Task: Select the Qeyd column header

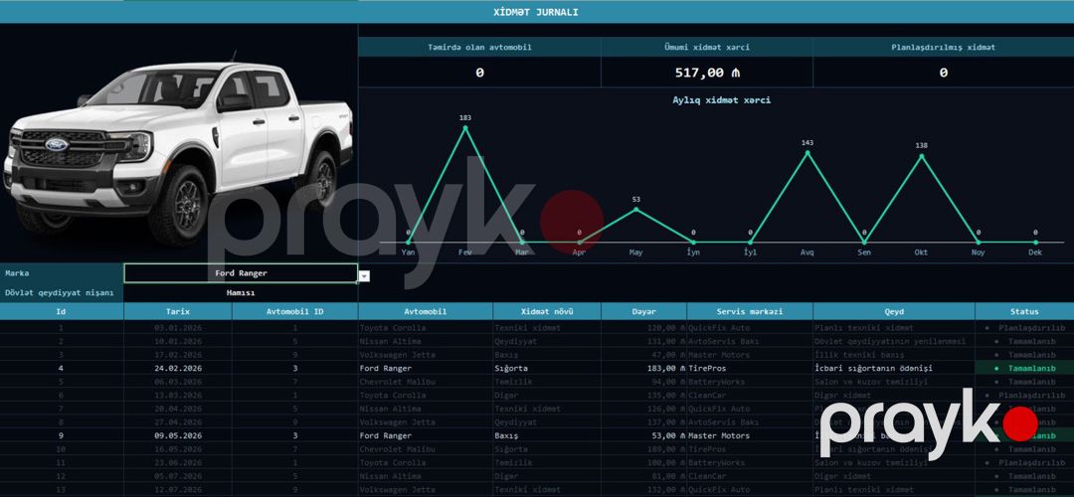Action: click(894, 311)
